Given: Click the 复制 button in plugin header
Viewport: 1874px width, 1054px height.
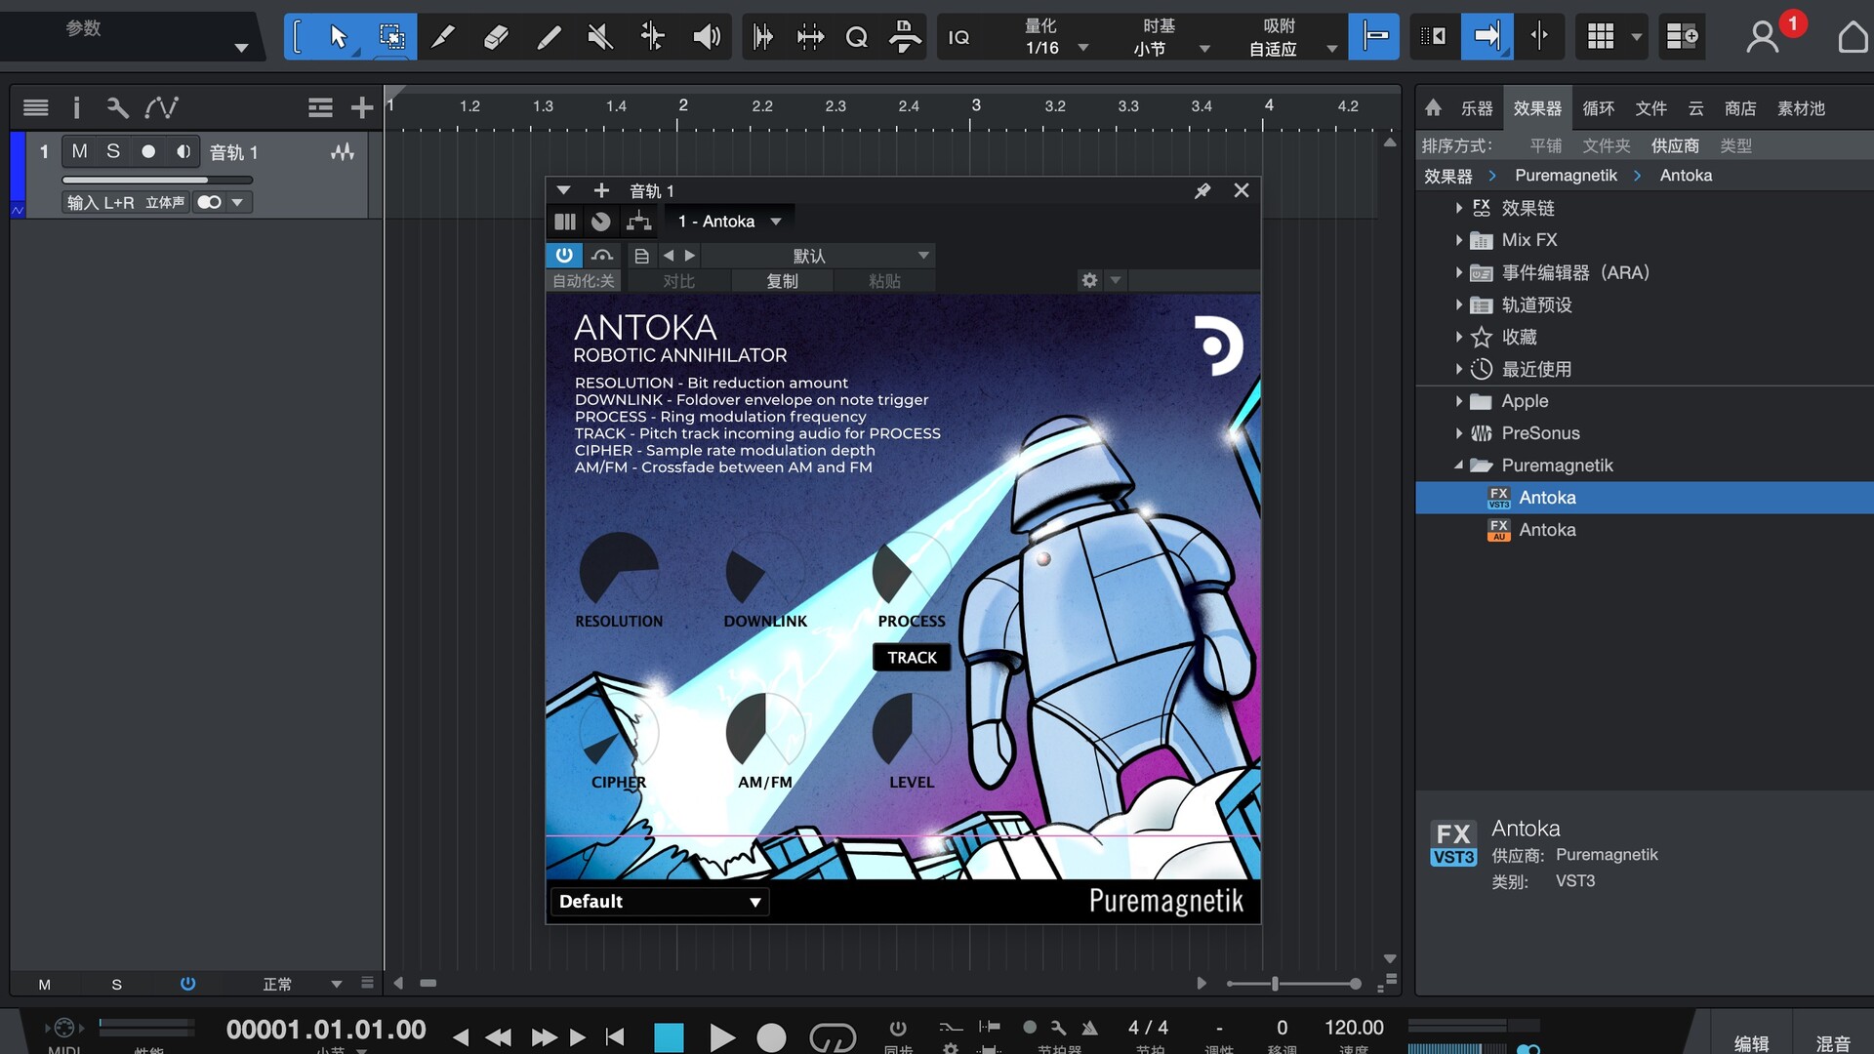Looking at the screenshot, I should point(782,281).
